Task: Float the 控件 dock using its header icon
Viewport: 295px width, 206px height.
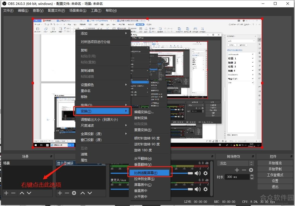Action: 291,156
